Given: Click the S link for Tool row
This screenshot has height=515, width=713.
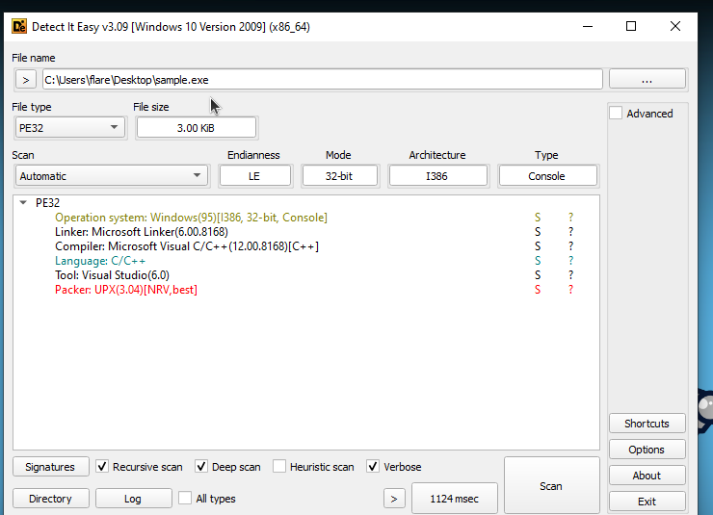Looking at the screenshot, I should (x=538, y=275).
